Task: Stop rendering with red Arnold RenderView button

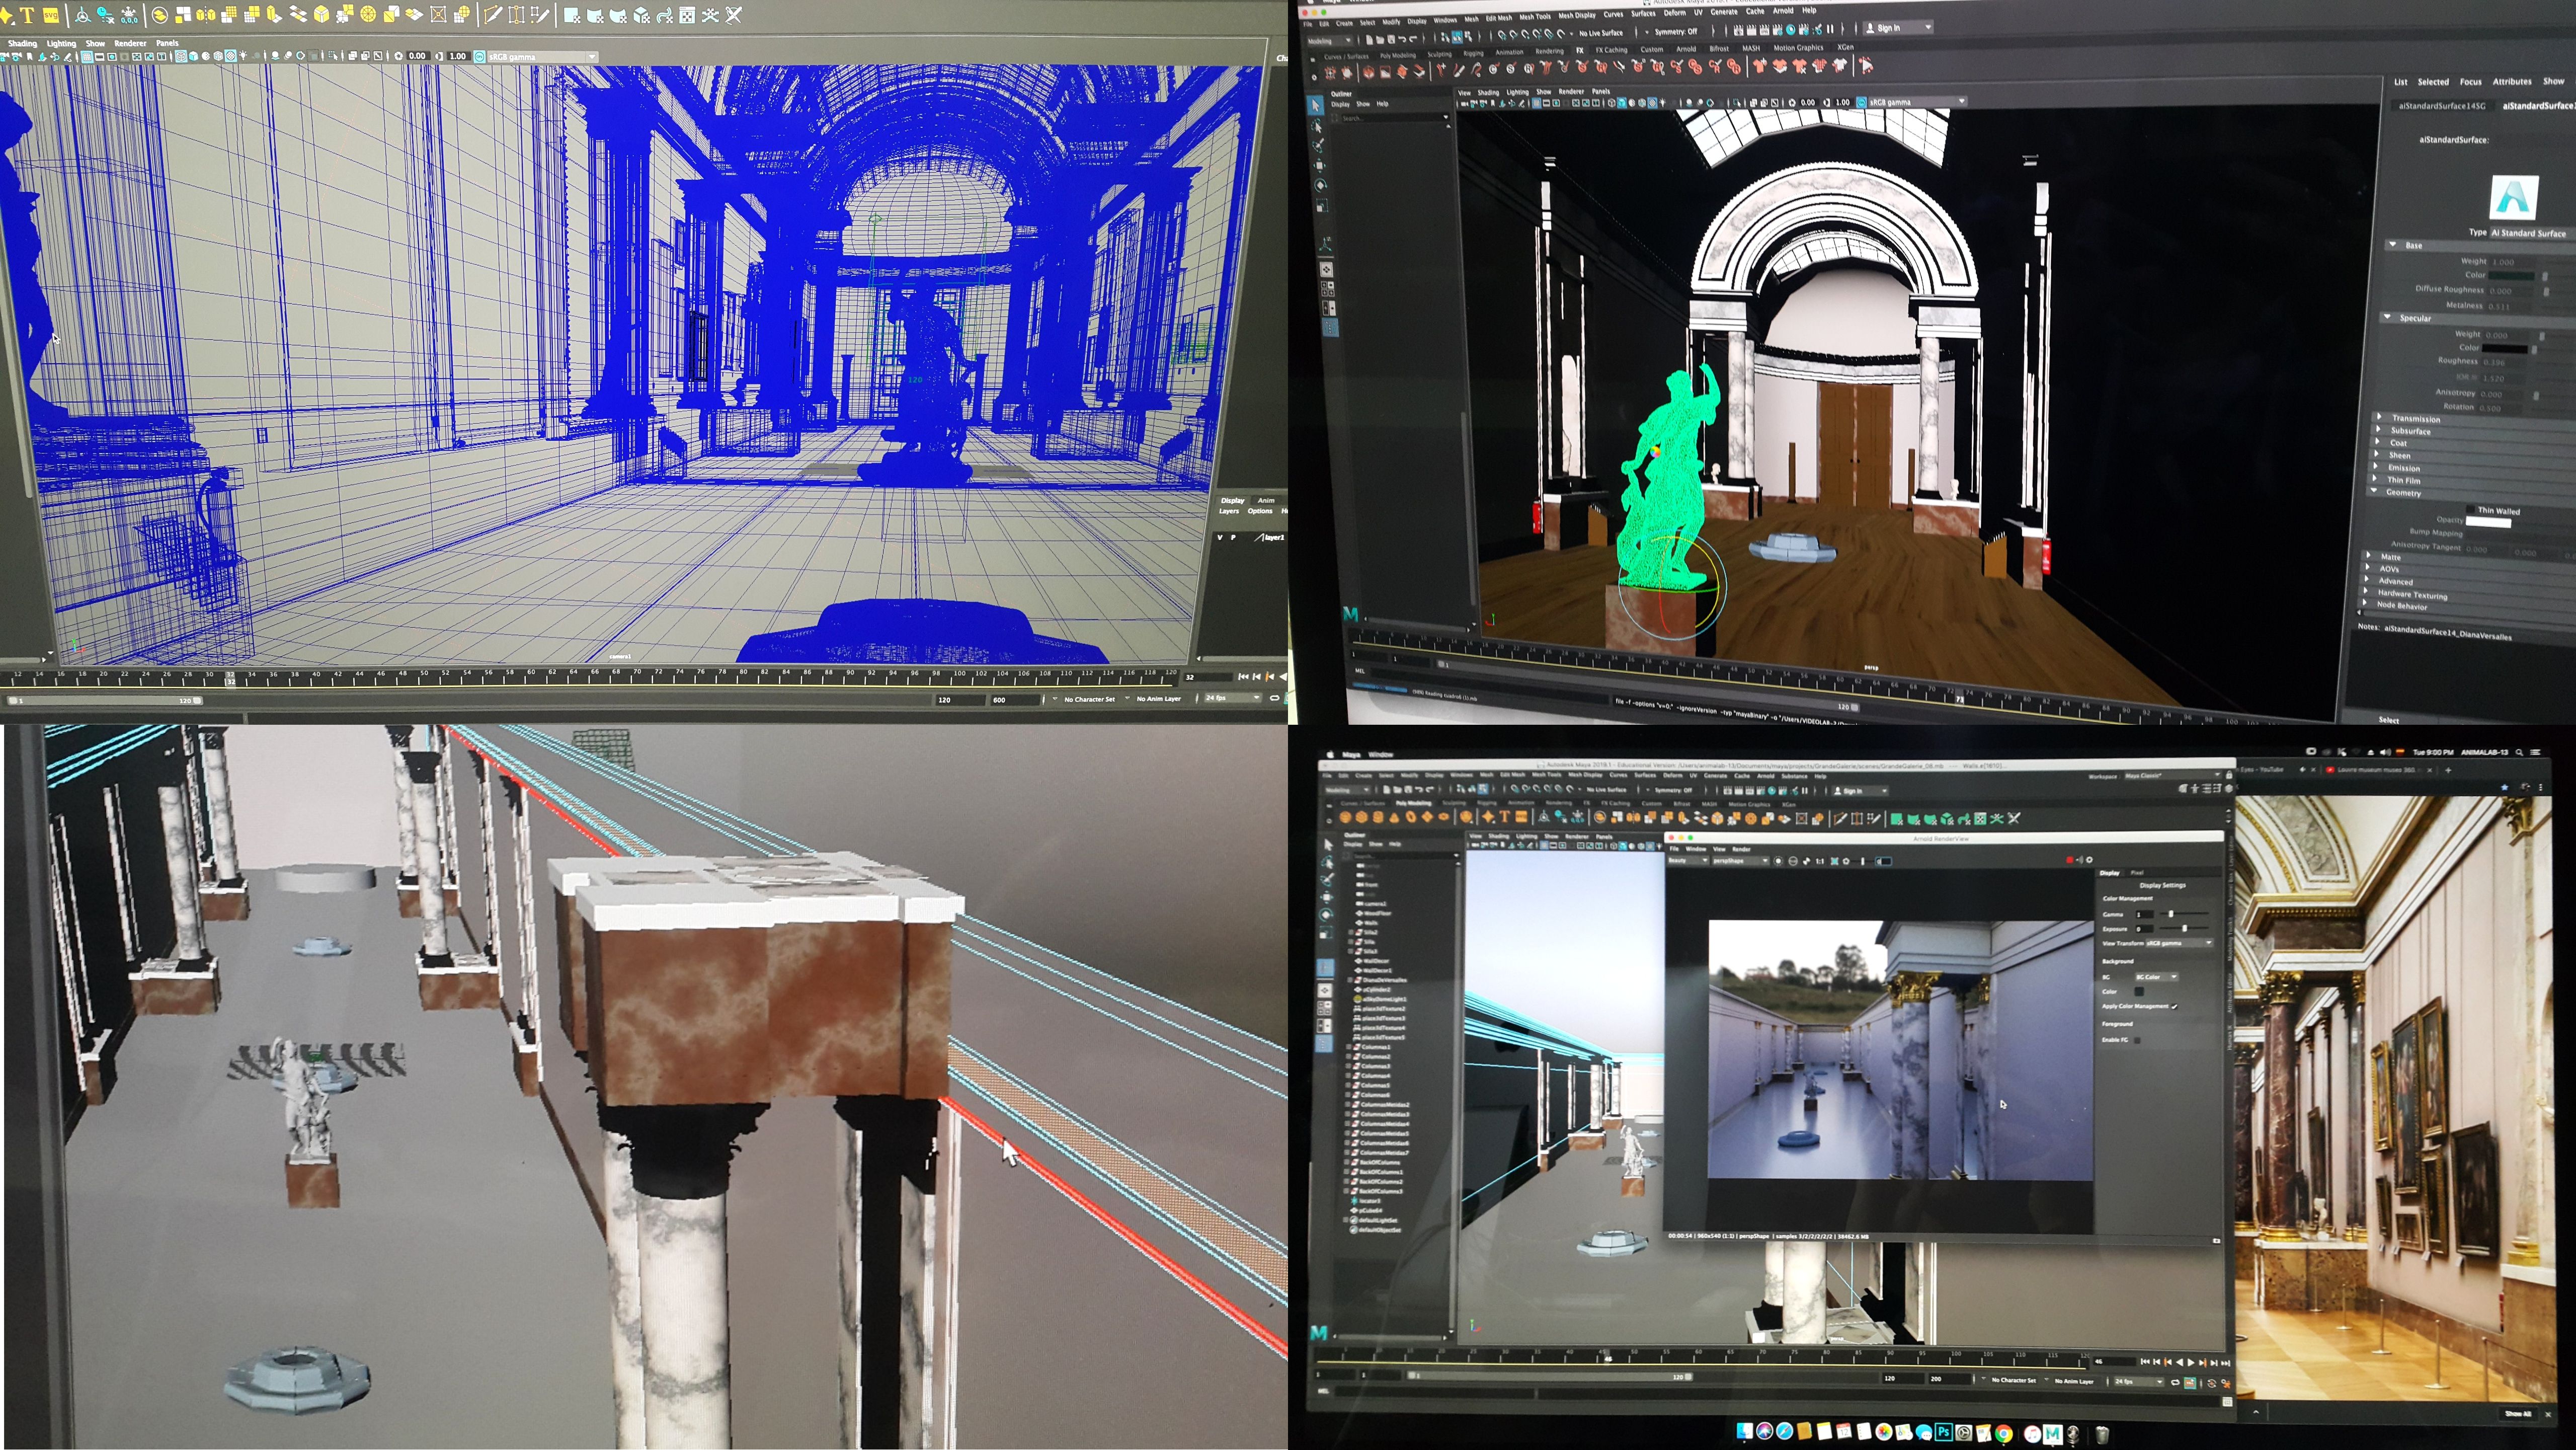Action: [2069, 860]
